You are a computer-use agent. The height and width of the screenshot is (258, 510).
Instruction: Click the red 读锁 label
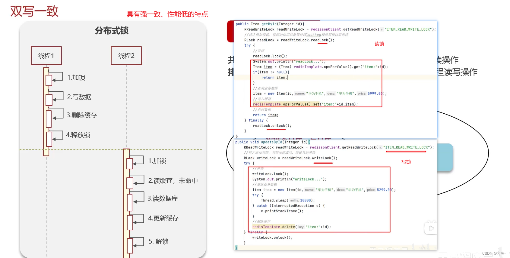pyautogui.click(x=379, y=44)
